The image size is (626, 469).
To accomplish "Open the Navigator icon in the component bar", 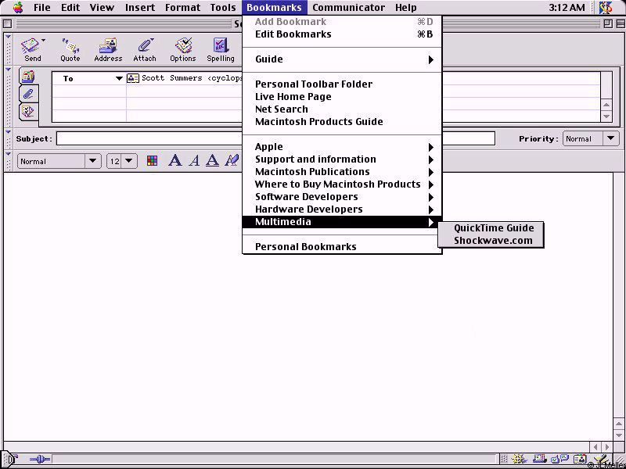I will 519,460.
